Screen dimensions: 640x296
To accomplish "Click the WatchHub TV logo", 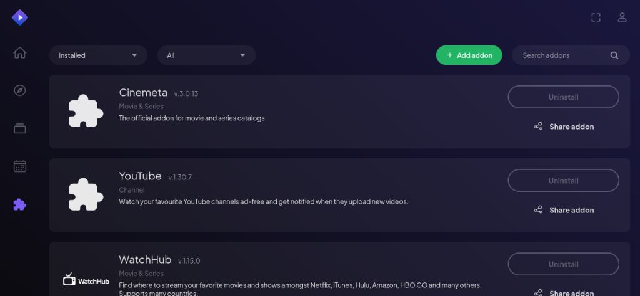I will [x=86, y=279].
